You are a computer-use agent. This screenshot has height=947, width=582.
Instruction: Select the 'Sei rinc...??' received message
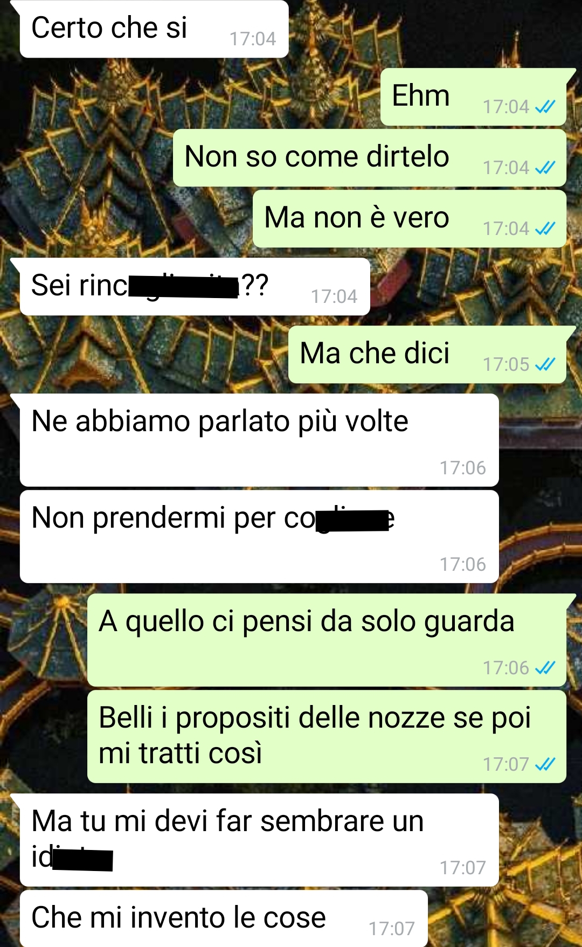coord(195,287)
